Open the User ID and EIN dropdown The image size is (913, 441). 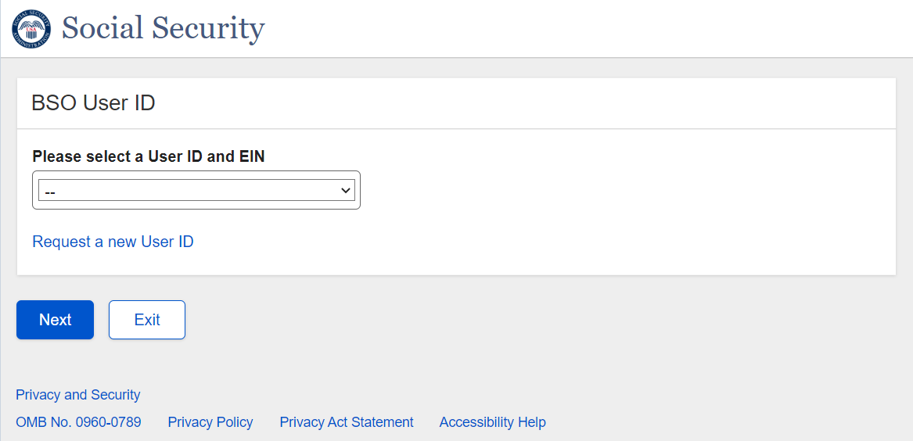[x=196, y=190]
